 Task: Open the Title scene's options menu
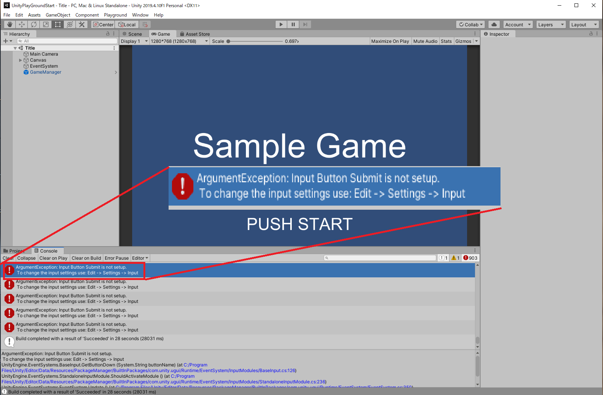114,48
